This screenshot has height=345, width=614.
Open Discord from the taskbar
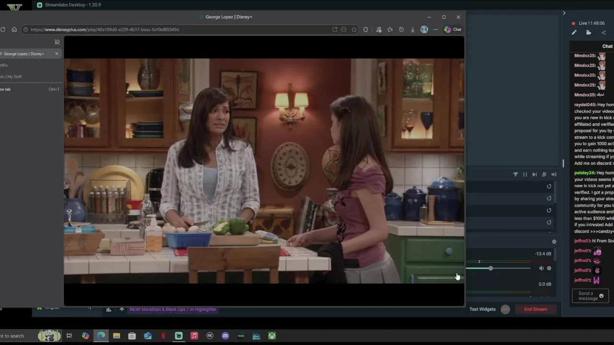225,336
